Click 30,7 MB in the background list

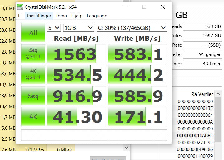click(8, 19)
